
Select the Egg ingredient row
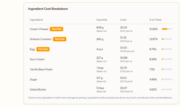[32, 49]
